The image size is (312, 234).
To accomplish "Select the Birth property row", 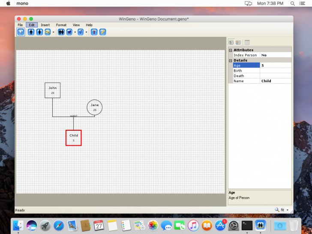I will click(x=262, y=71).
